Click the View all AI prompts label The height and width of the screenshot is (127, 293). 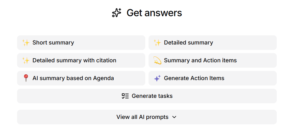(x=142, y=117)
